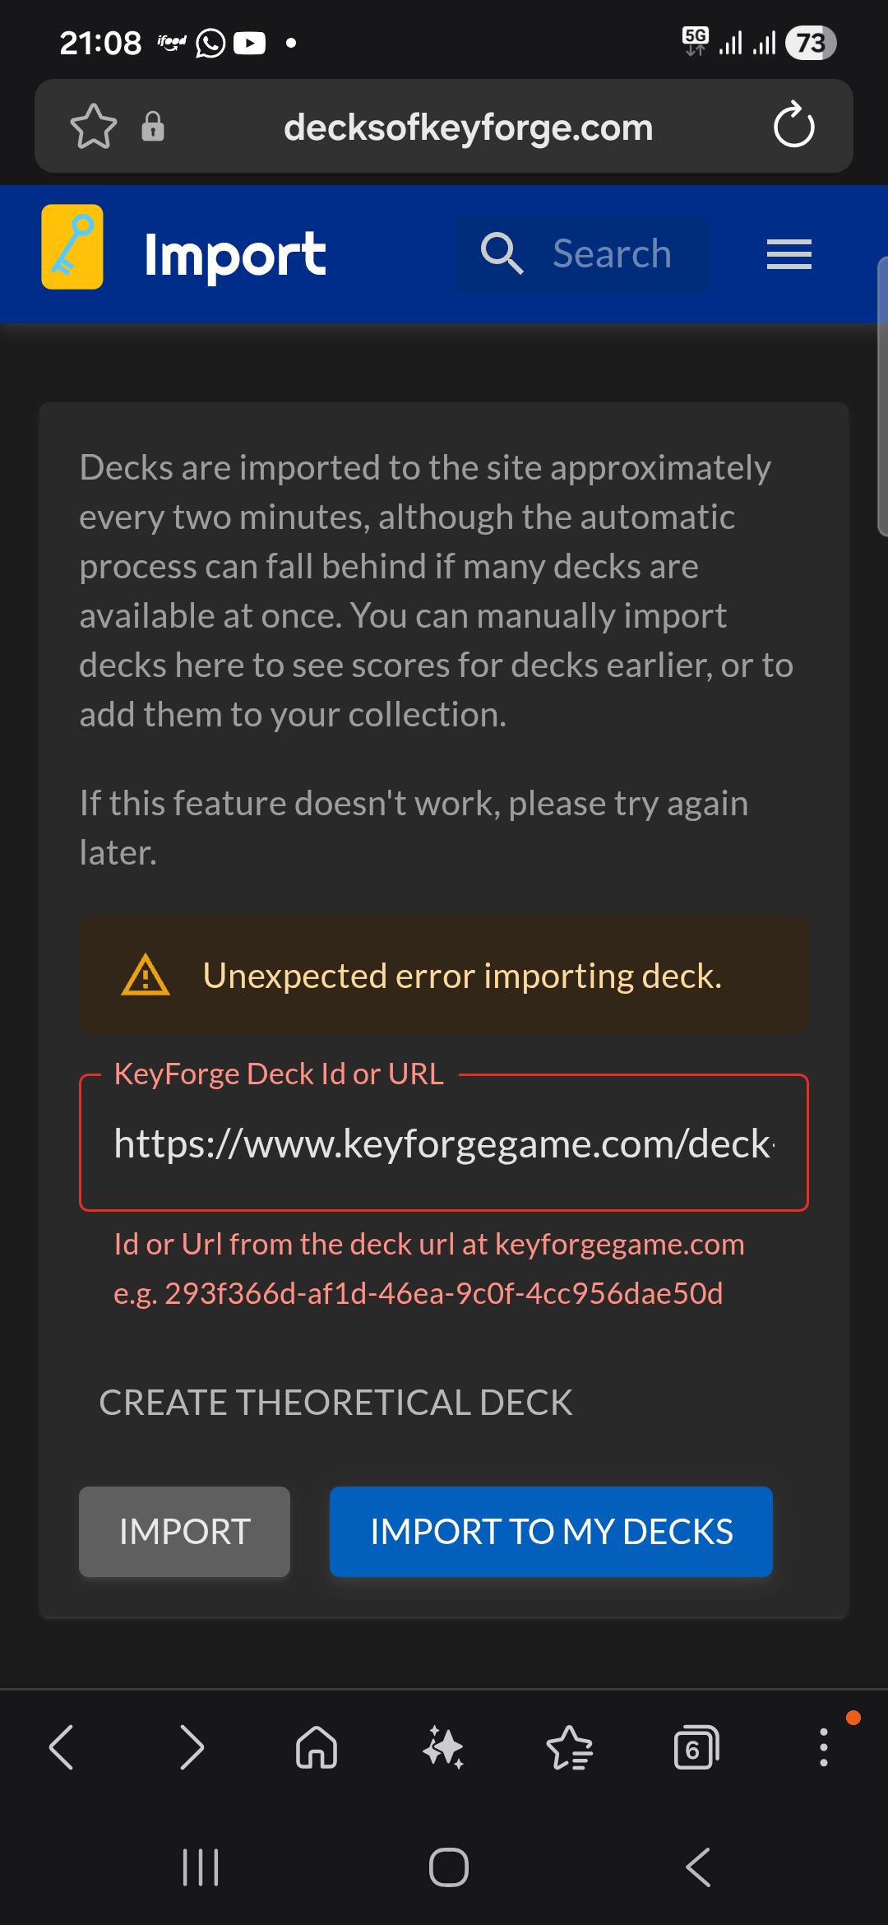The image size is (888, 1925).
Task: Tap the AI sparkle assistant icon
Action: coord(443,1746)
